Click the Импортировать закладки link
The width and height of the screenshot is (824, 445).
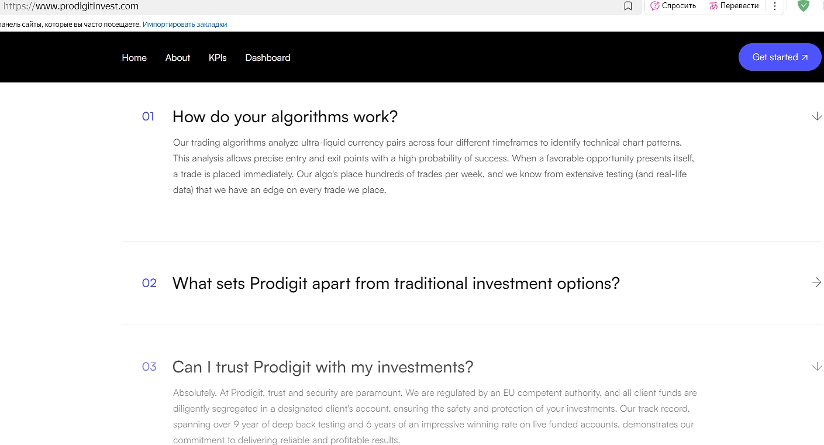(x=185, y=25)
